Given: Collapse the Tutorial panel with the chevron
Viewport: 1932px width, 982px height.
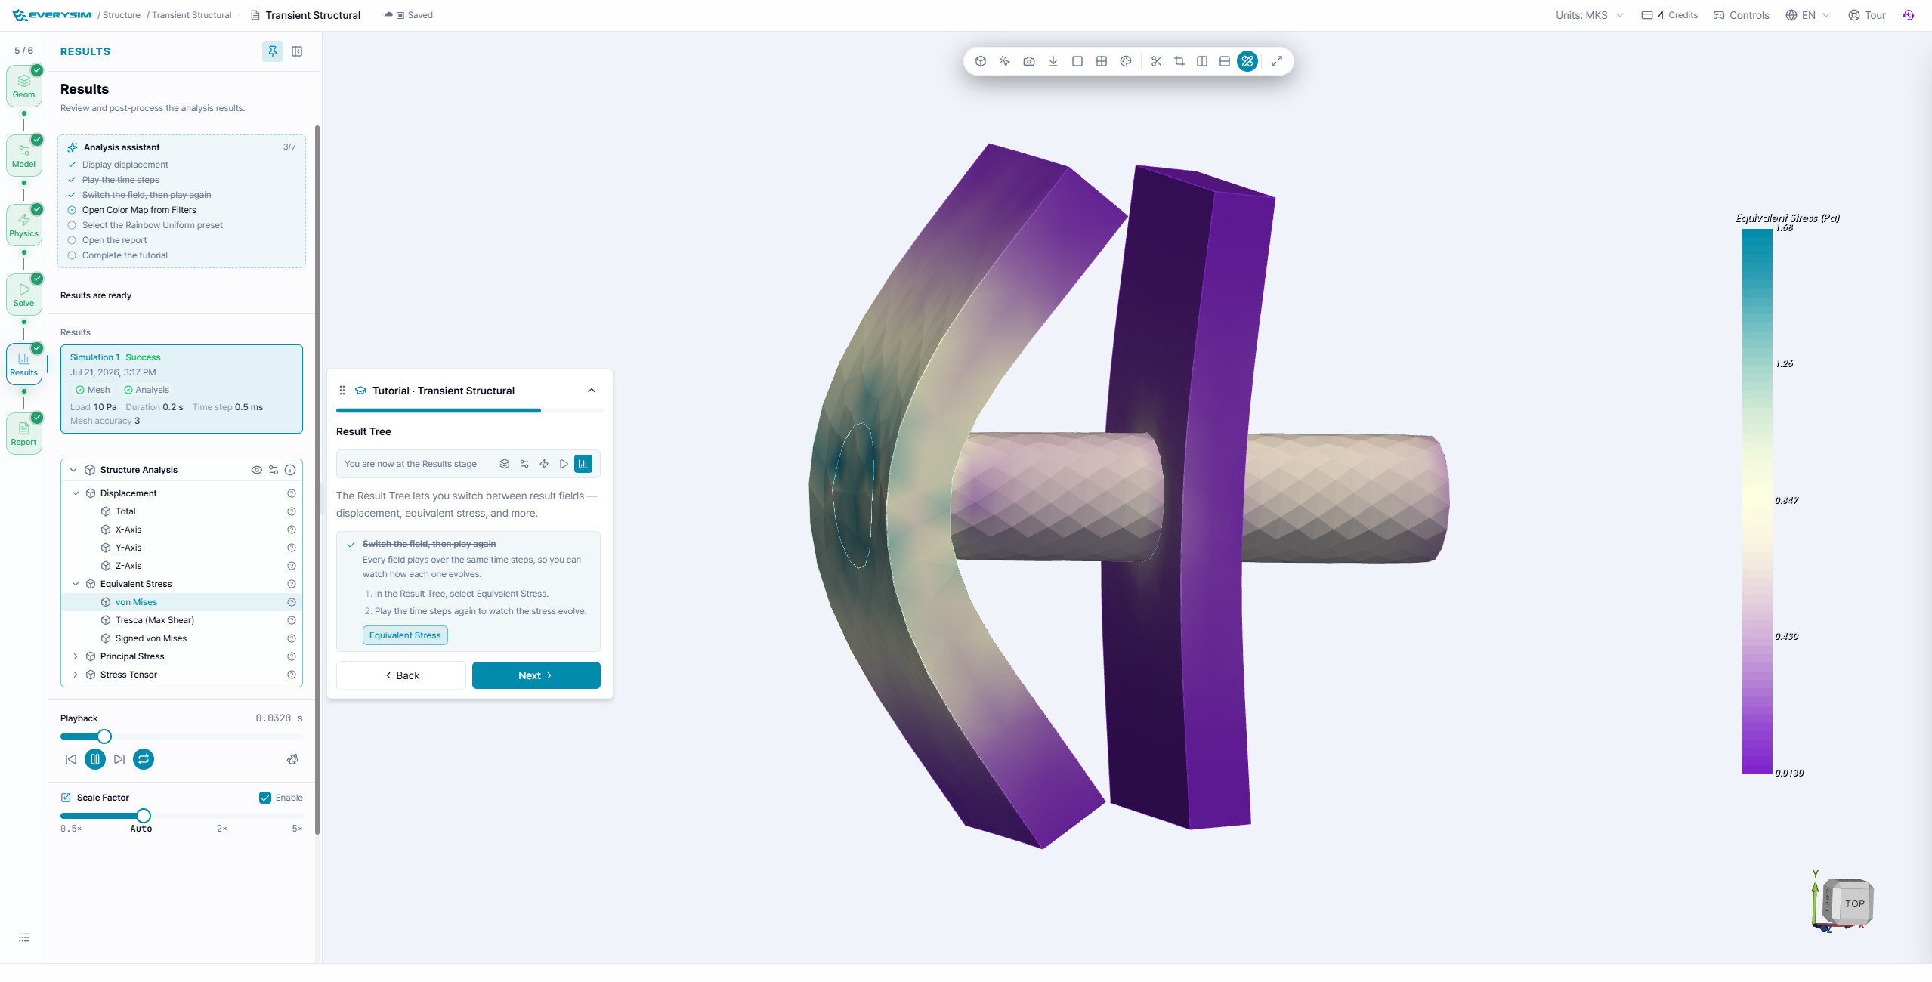Looking at the screenshot, I should (592, 391).
